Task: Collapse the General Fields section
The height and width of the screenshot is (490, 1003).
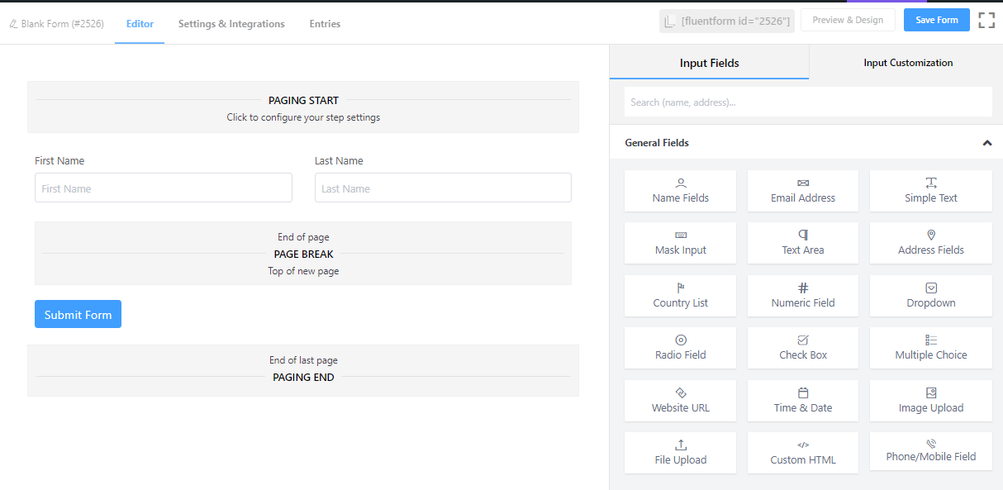Action: coord(986,143)
